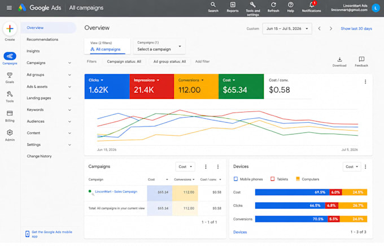
Task: Open green Cost scorecard dropdown
Action: (x=234, y=80)
